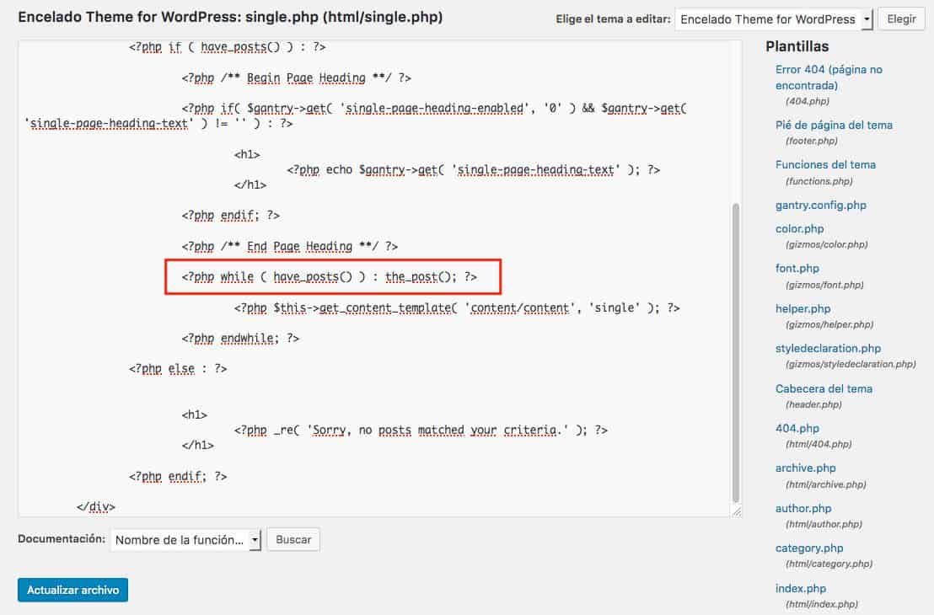Click the echo single-page-heading-text line
Screen dimensions: 934x615
point(473,169)
